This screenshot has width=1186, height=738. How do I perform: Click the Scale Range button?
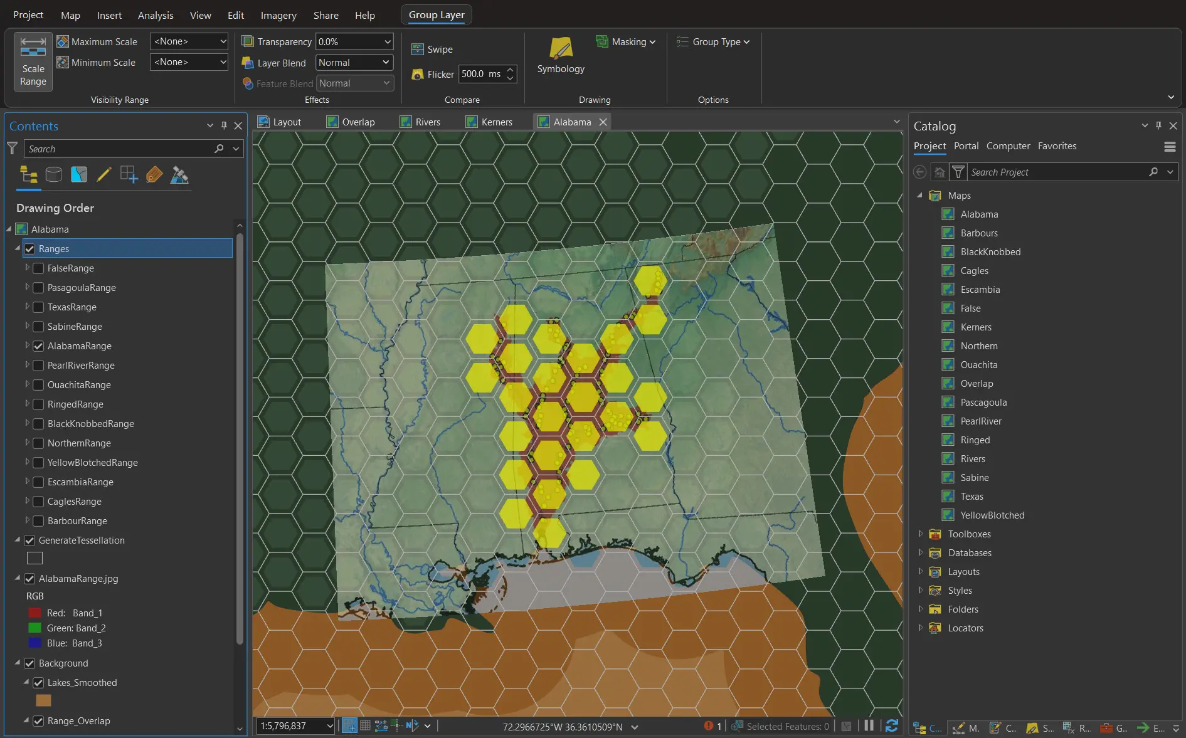[32, 61]
